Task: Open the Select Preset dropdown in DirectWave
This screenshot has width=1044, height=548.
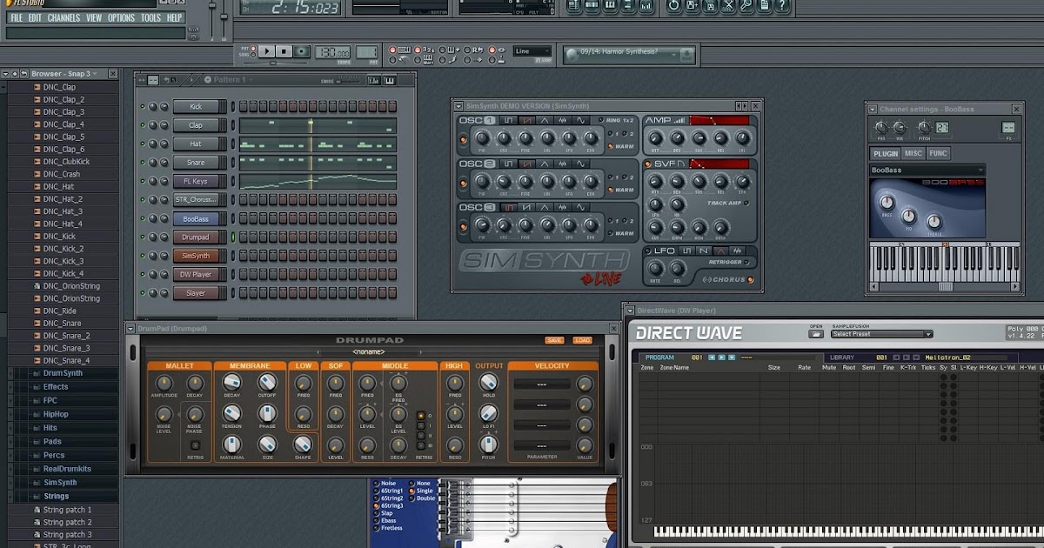Action: [880, 334]
